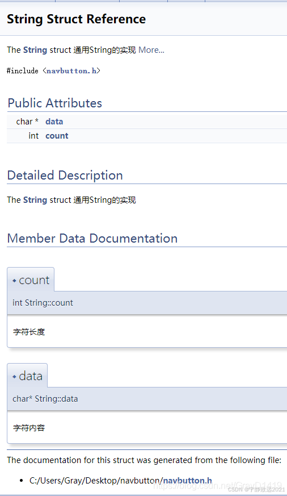Click the String link under Detailed Description
The width and height of the screenshot is (287, 496).
coord(35,200)
